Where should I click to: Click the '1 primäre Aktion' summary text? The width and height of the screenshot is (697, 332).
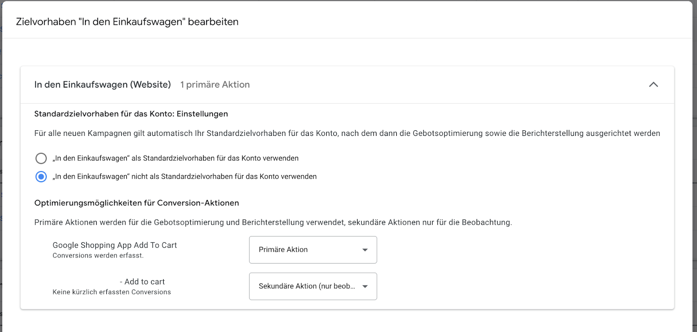click(x=215, y=85)
